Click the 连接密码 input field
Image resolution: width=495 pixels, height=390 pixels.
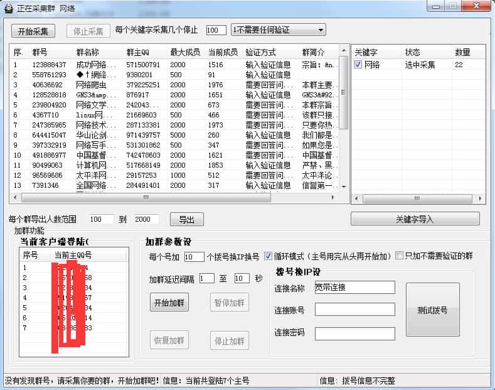[x=355, y=333]
